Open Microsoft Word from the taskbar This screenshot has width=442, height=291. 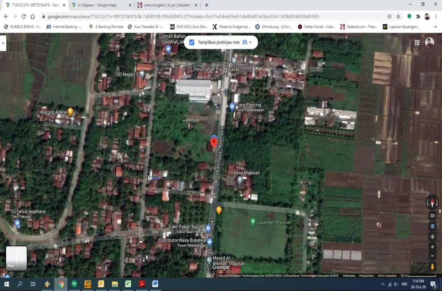click(155, 284)
